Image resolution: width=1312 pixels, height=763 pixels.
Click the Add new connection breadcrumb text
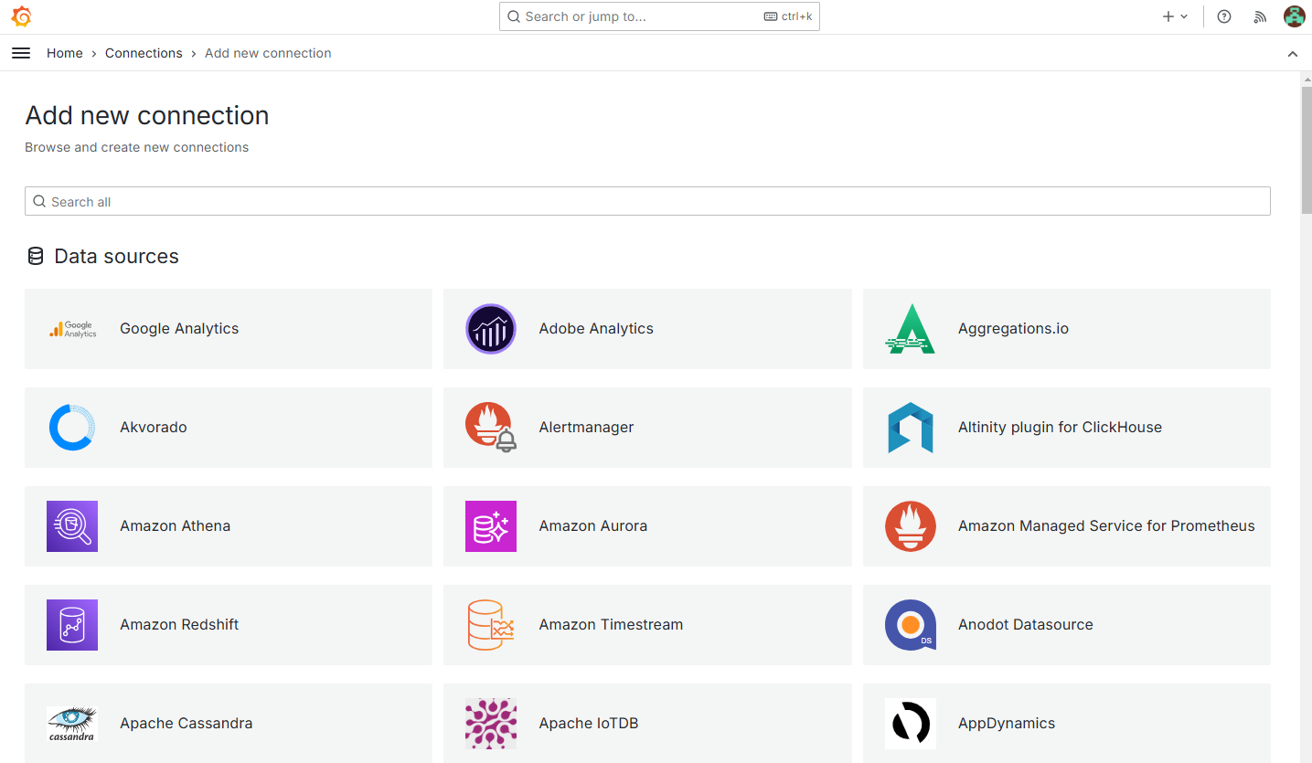coord(268,53)
